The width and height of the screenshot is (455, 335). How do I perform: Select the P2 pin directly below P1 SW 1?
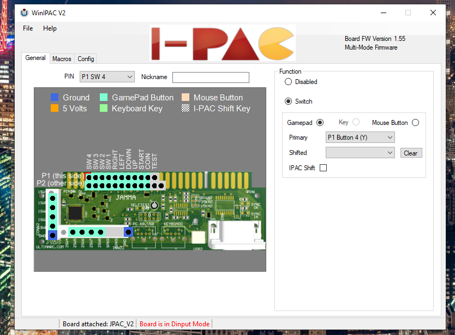click(x=109, y=186)
